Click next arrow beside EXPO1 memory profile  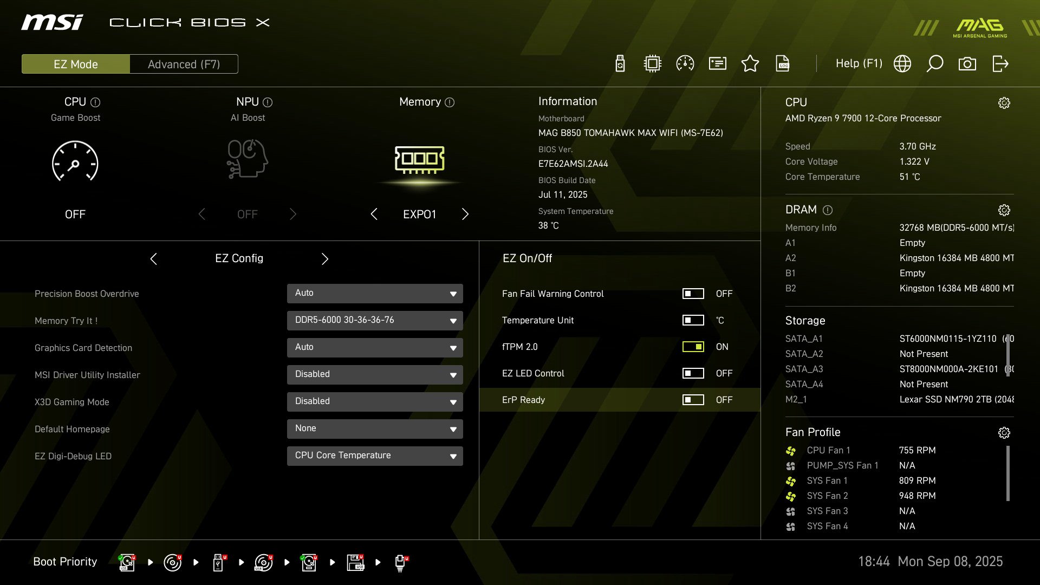pos(465,214)
